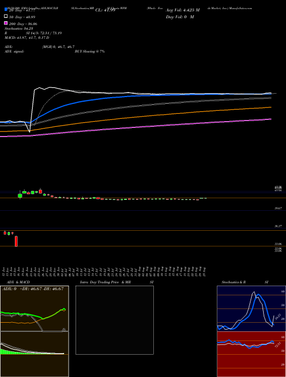The width and height of the screenshot is (286, 377).
Task: Click the blue 20 Day EMA legend swatch
Action: 6,10
